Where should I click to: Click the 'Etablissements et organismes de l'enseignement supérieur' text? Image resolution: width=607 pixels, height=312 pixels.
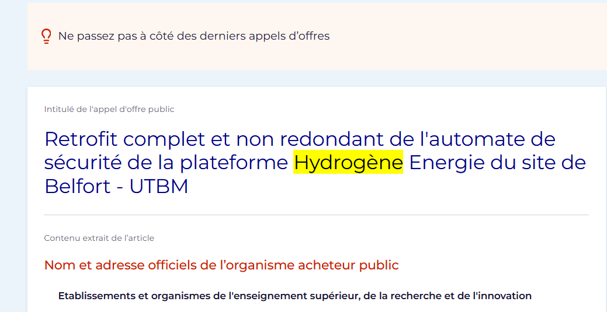[294, 296]
